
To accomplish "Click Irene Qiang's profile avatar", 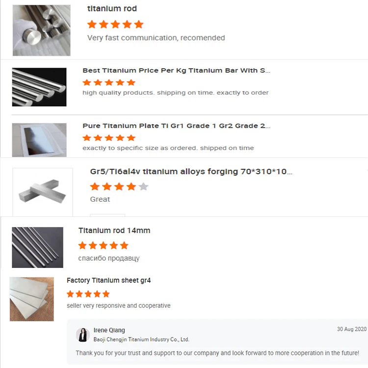I will (82, 335).
